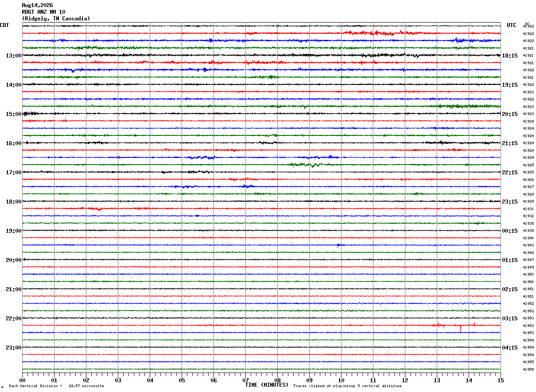This screenshot has height=392, width=536.
Task: Click the RDGT HNZ NM 10 station label
Action: click(43, 12)
